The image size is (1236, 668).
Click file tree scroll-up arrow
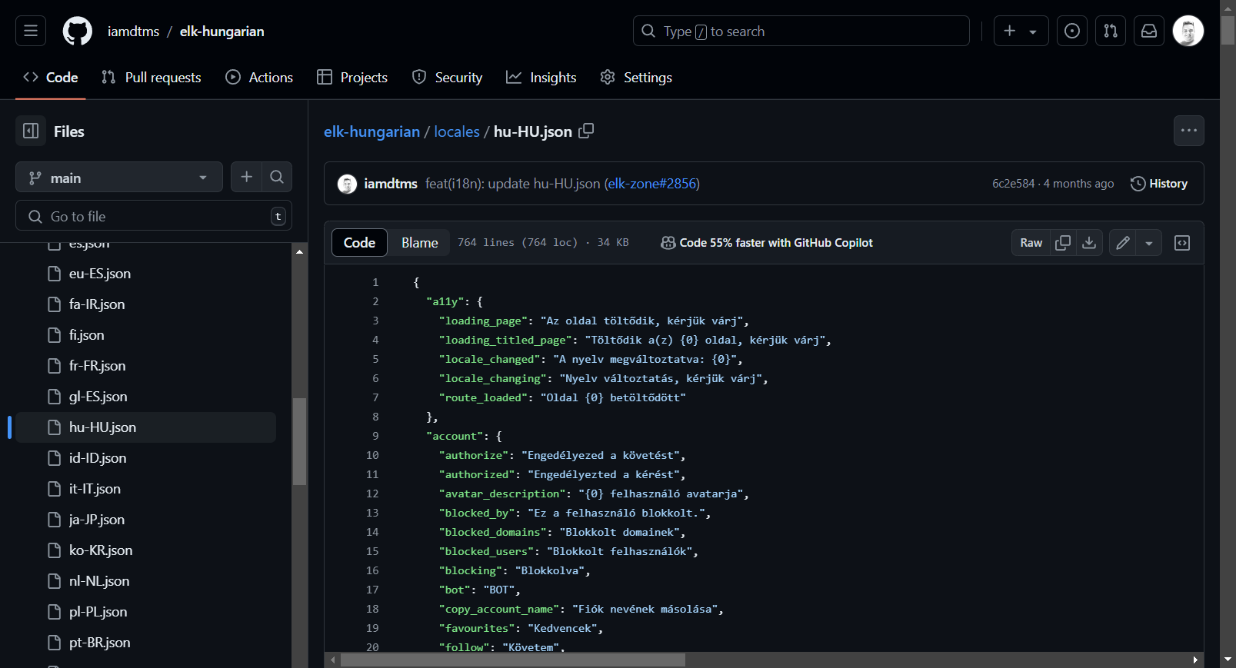[299, 251]
